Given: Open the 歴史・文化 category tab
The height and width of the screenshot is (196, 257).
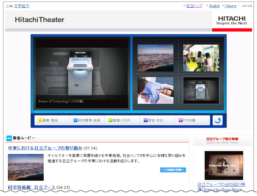Looking at the screenshot, I should click(157, 120).
